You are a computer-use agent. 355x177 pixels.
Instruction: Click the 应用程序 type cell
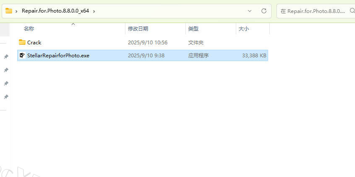[198, 55]
